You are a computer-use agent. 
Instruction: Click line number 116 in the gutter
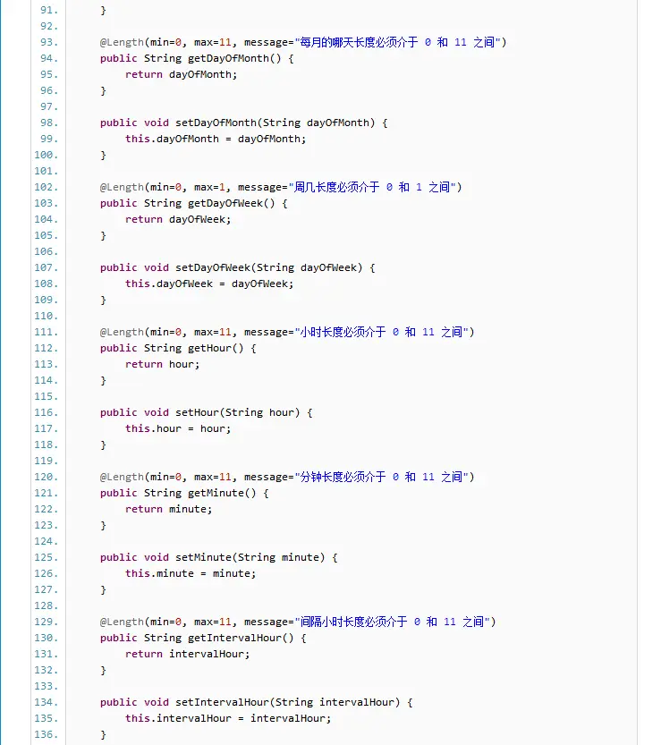[47, 412]
